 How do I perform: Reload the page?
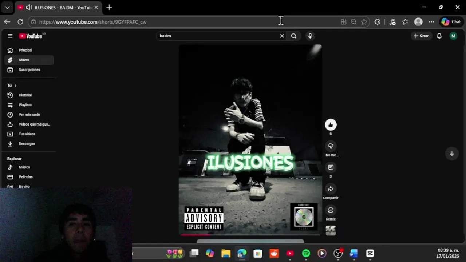coord(20,22)
